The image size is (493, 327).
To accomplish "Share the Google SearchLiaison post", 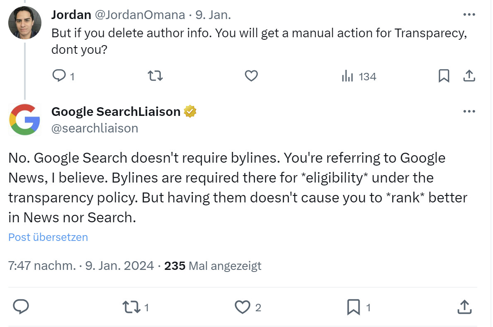I will point(464,307).
